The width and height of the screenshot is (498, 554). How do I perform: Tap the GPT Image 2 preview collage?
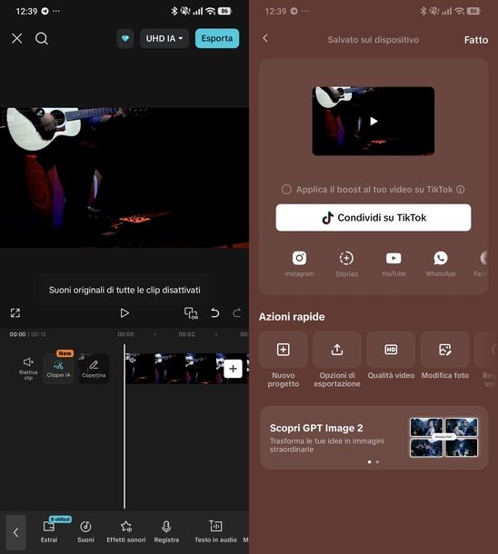tap(443, 437)
